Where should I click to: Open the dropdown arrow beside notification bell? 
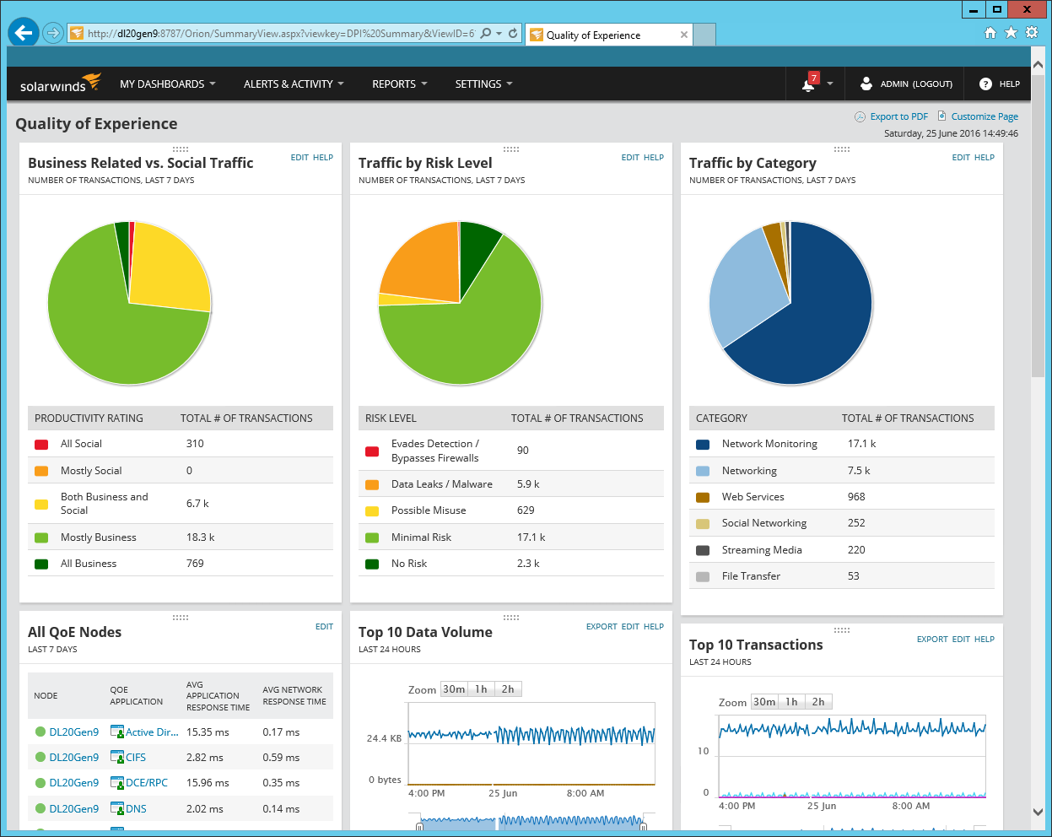[x=830, y=84]
